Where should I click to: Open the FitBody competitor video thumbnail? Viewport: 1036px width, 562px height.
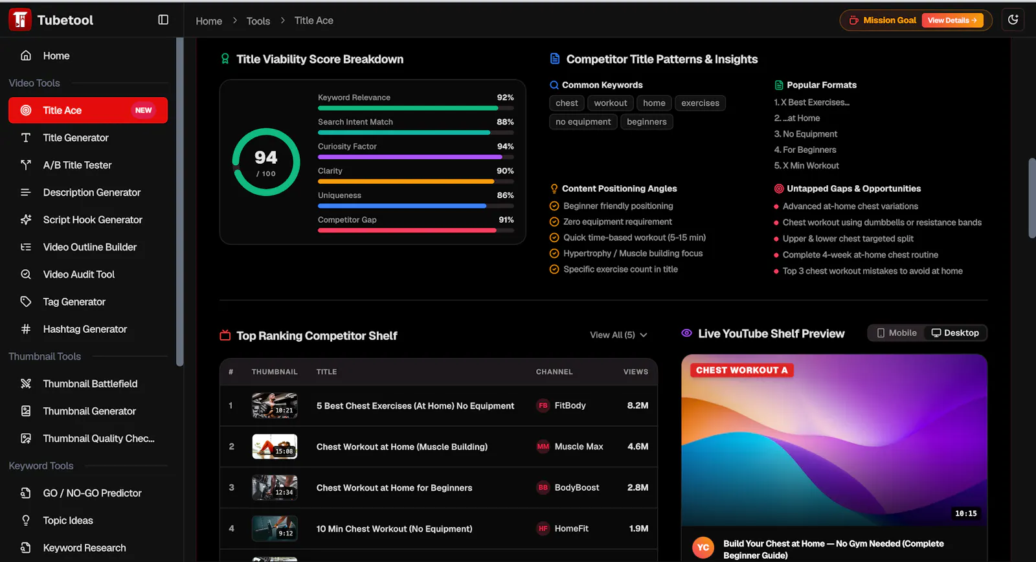pos(275,405)
